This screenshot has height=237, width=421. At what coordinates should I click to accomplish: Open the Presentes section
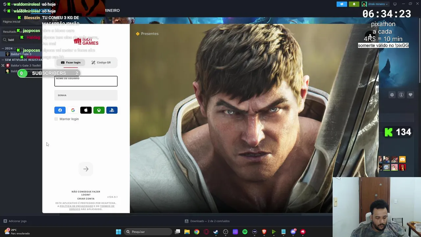(147, 34)
